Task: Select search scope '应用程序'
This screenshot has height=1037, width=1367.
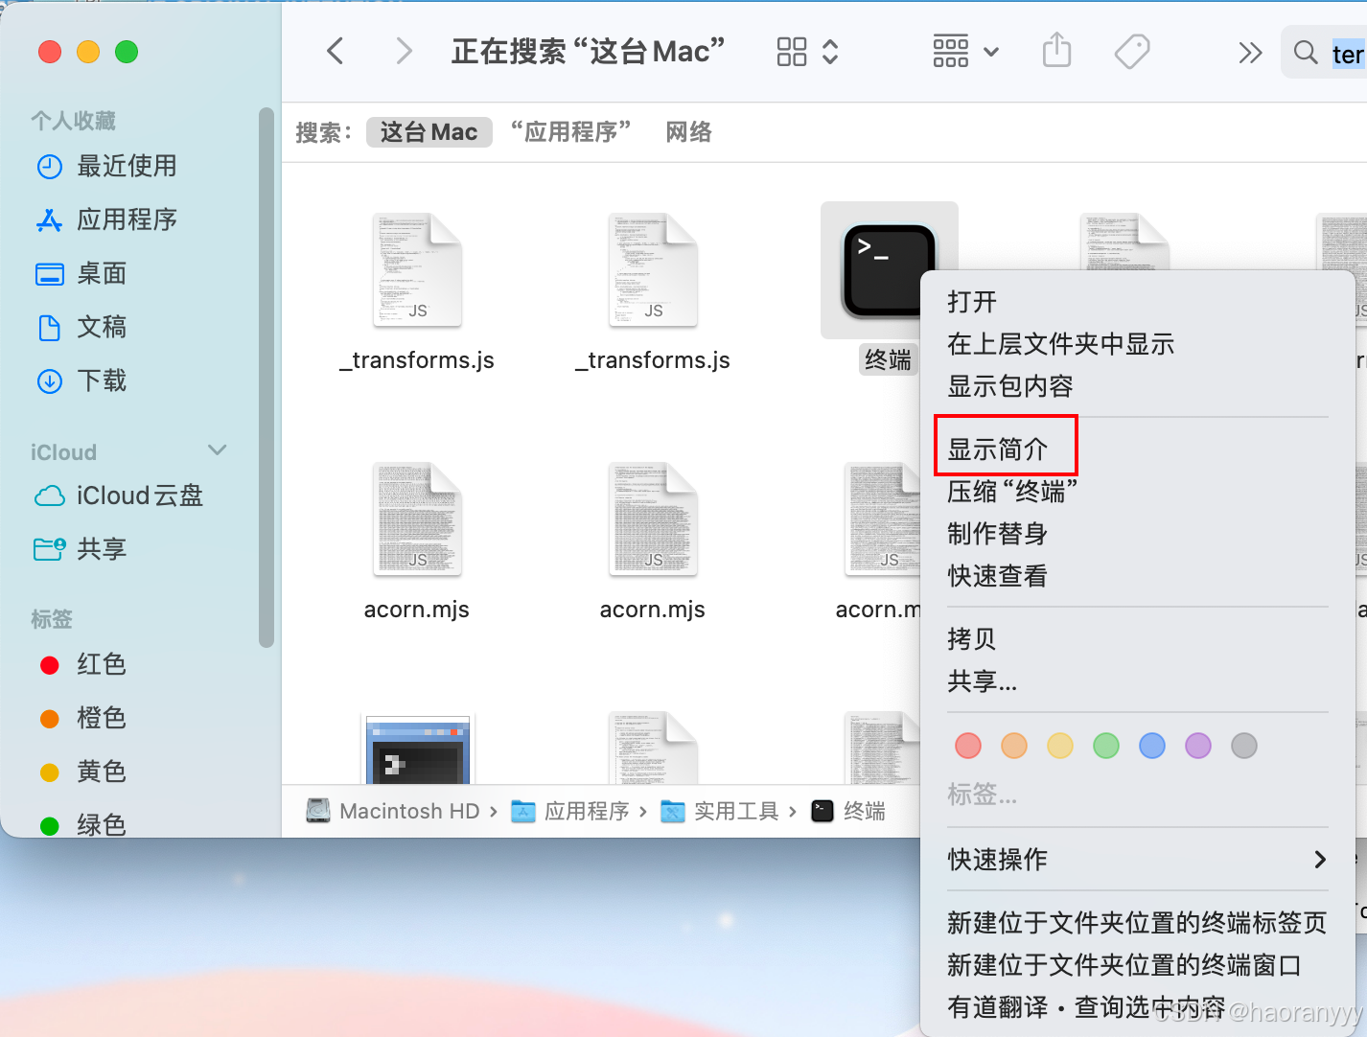Action: click(x=570, y=132)
